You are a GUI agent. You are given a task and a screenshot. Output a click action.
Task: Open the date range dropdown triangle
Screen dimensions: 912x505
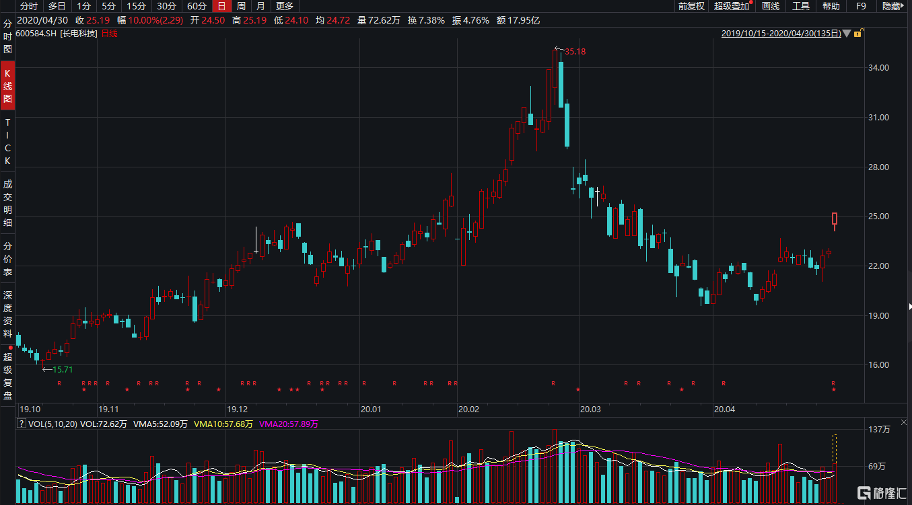pyautogui.click(x=848, y=33)
